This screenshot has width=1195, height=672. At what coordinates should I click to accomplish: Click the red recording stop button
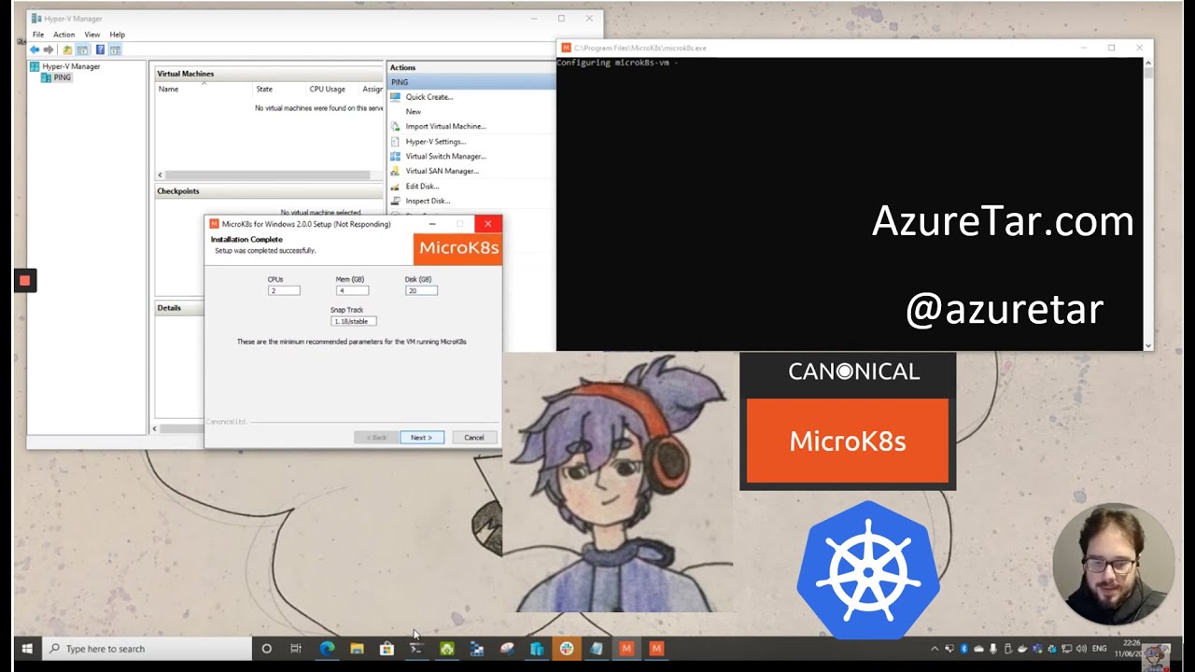[x=25, y=280]
